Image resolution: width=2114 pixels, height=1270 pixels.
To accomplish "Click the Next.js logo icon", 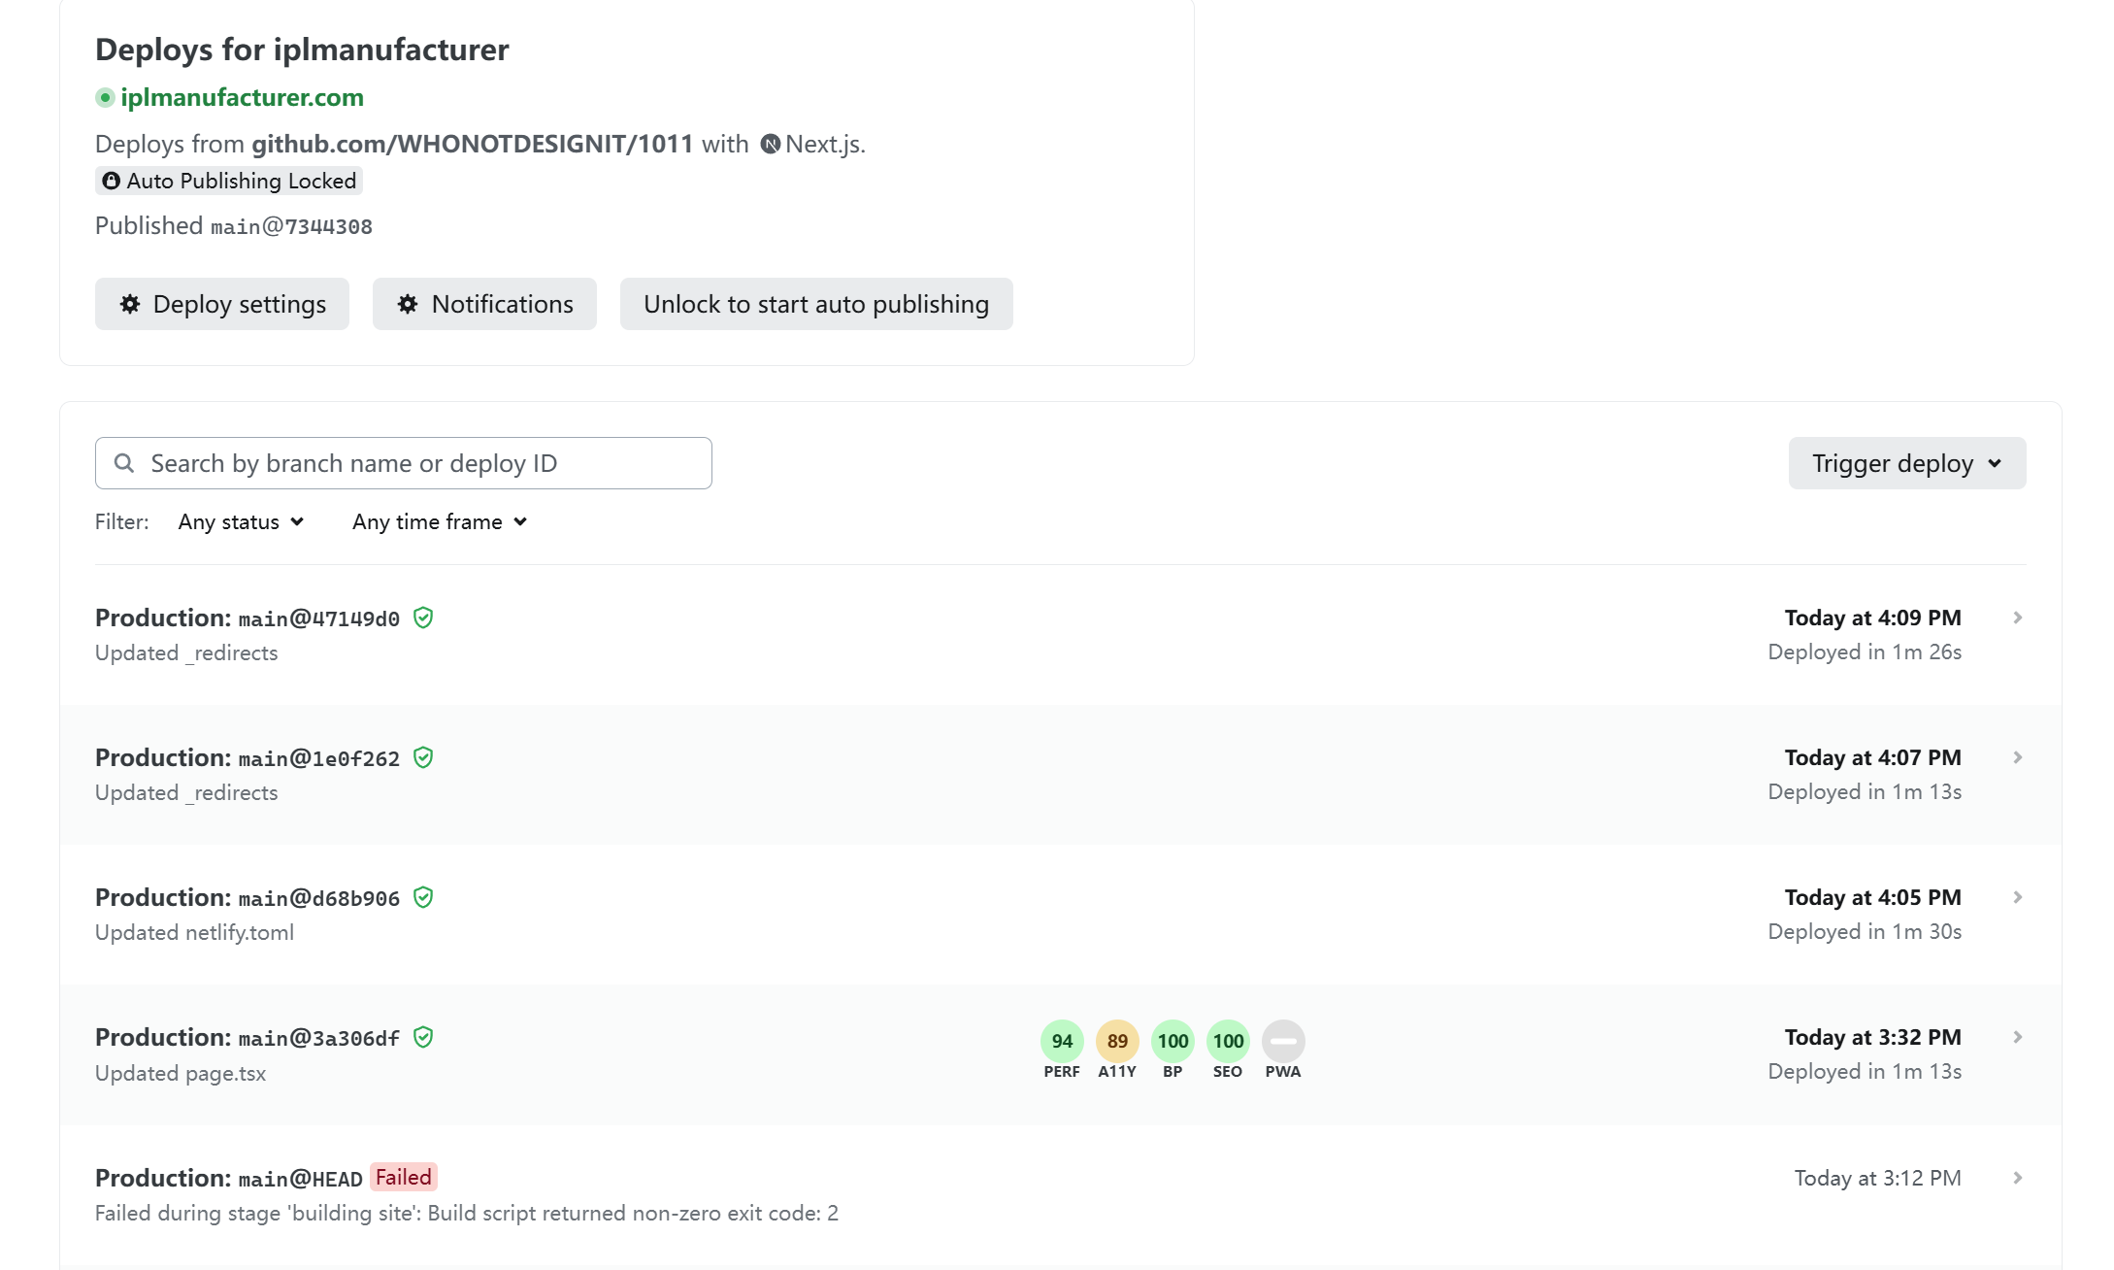I will (x=771, y=145).
